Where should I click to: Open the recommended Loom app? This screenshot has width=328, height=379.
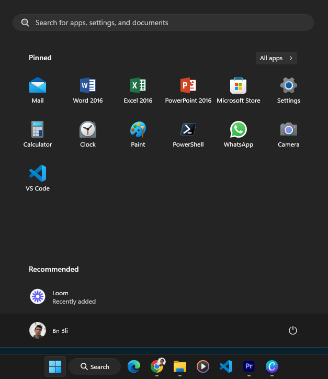(63, 297)
